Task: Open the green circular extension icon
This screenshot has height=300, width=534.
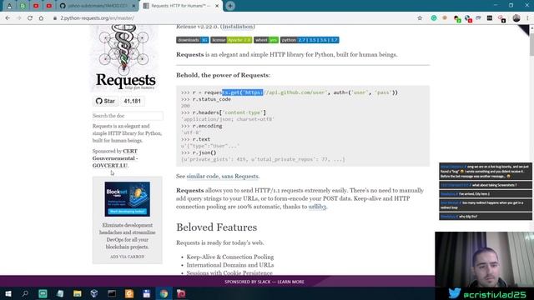Action: [x=434, y=18]
